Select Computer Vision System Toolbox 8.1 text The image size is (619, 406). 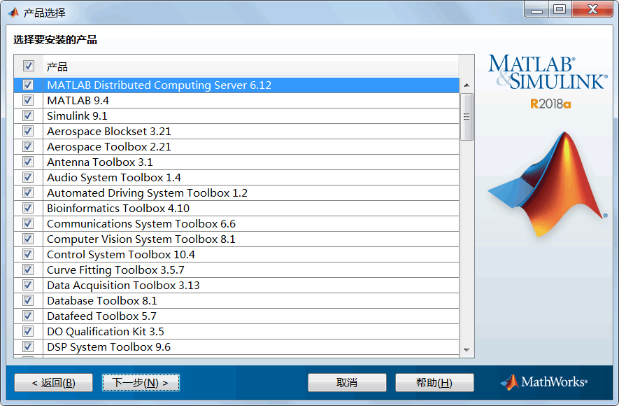pos(141,239)
